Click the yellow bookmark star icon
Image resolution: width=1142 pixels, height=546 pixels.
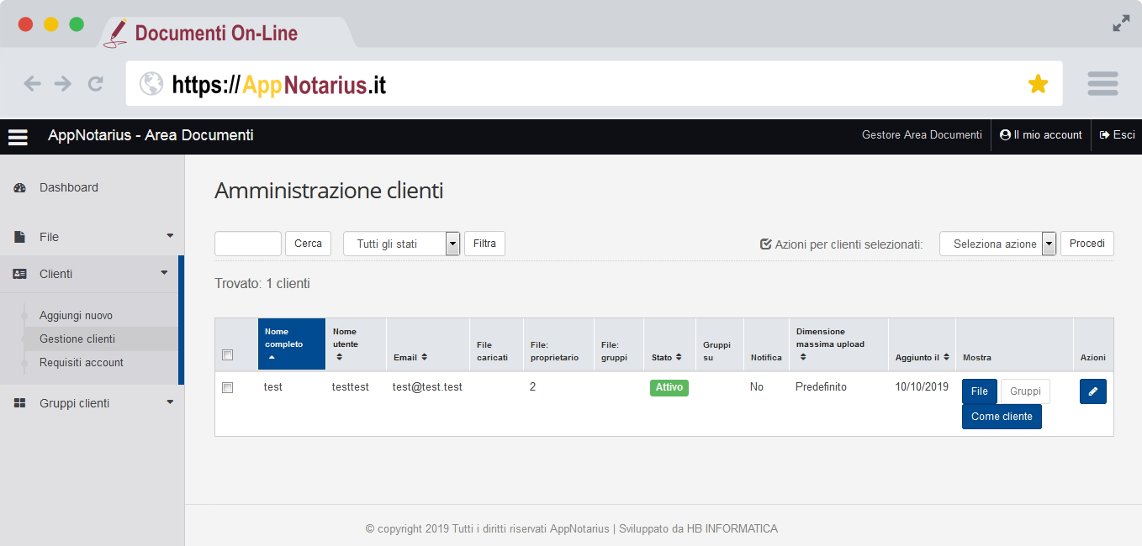tap(1038, 84)
